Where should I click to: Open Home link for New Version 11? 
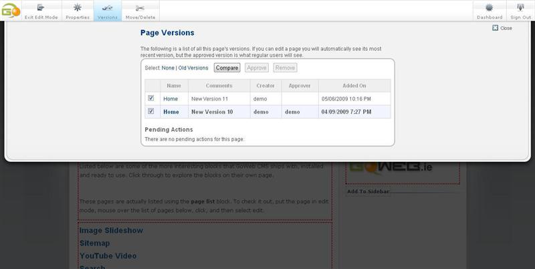[x=171, y=98]
